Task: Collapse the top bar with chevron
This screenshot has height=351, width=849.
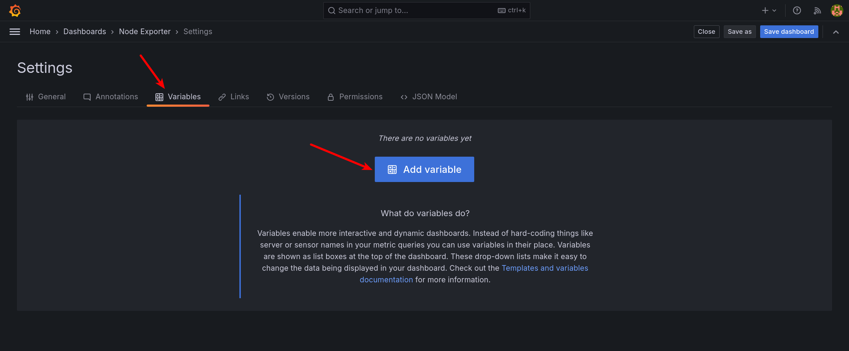Action: pos(836,32)
